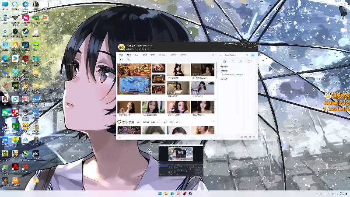Screen dimensions: 350x197
Task: Switch to Steam on the taskbar
Action: [x=190, y=193]
